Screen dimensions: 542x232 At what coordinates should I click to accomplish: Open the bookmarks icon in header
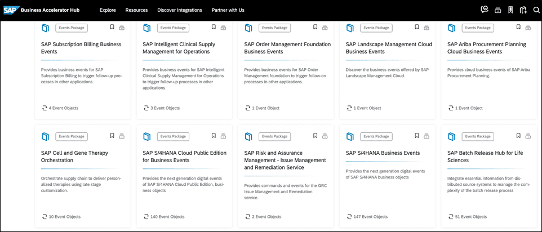510,10
